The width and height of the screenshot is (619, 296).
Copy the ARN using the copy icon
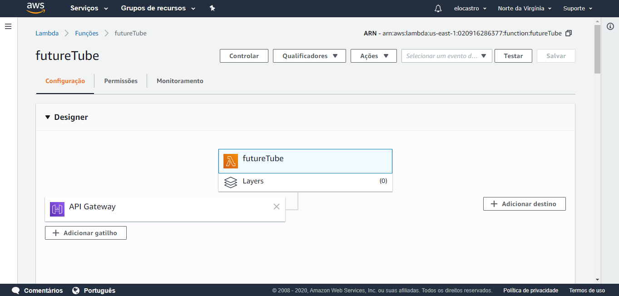569,33
